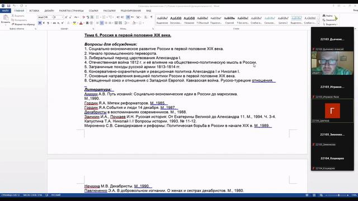Select participant tile 22104_Кошкарев
This screenshot has height=201, width=358.
pyautogui.click(x=332, y=158)
